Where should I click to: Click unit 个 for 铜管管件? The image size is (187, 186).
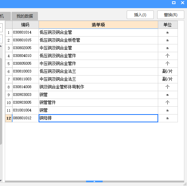[x=167, y=102]
